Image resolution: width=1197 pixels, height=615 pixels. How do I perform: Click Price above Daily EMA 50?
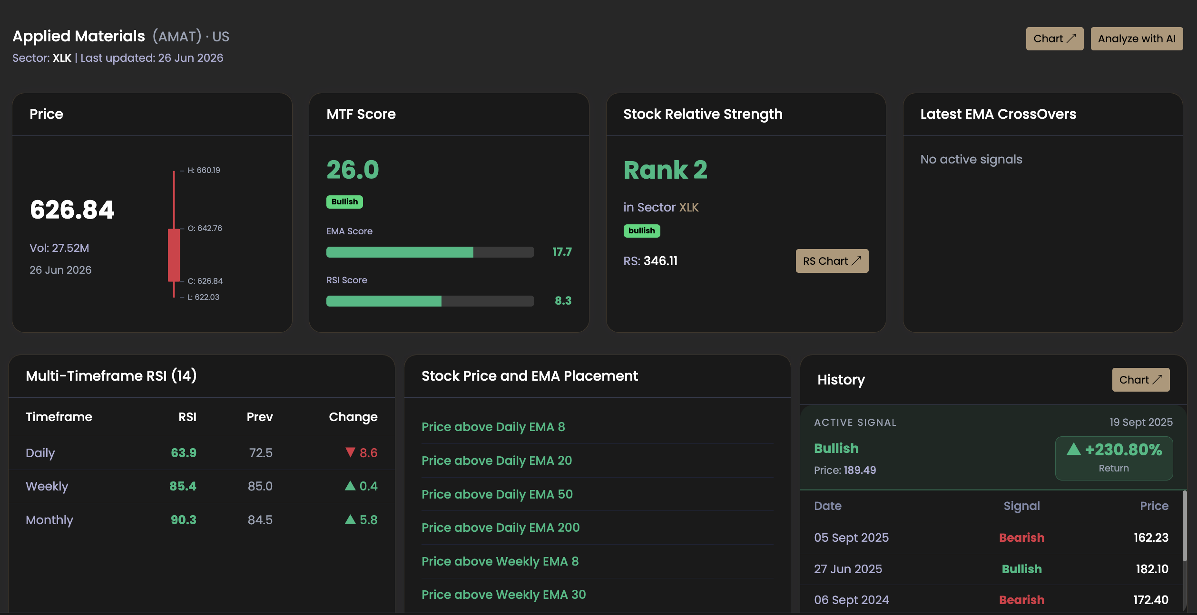[497, 494]
